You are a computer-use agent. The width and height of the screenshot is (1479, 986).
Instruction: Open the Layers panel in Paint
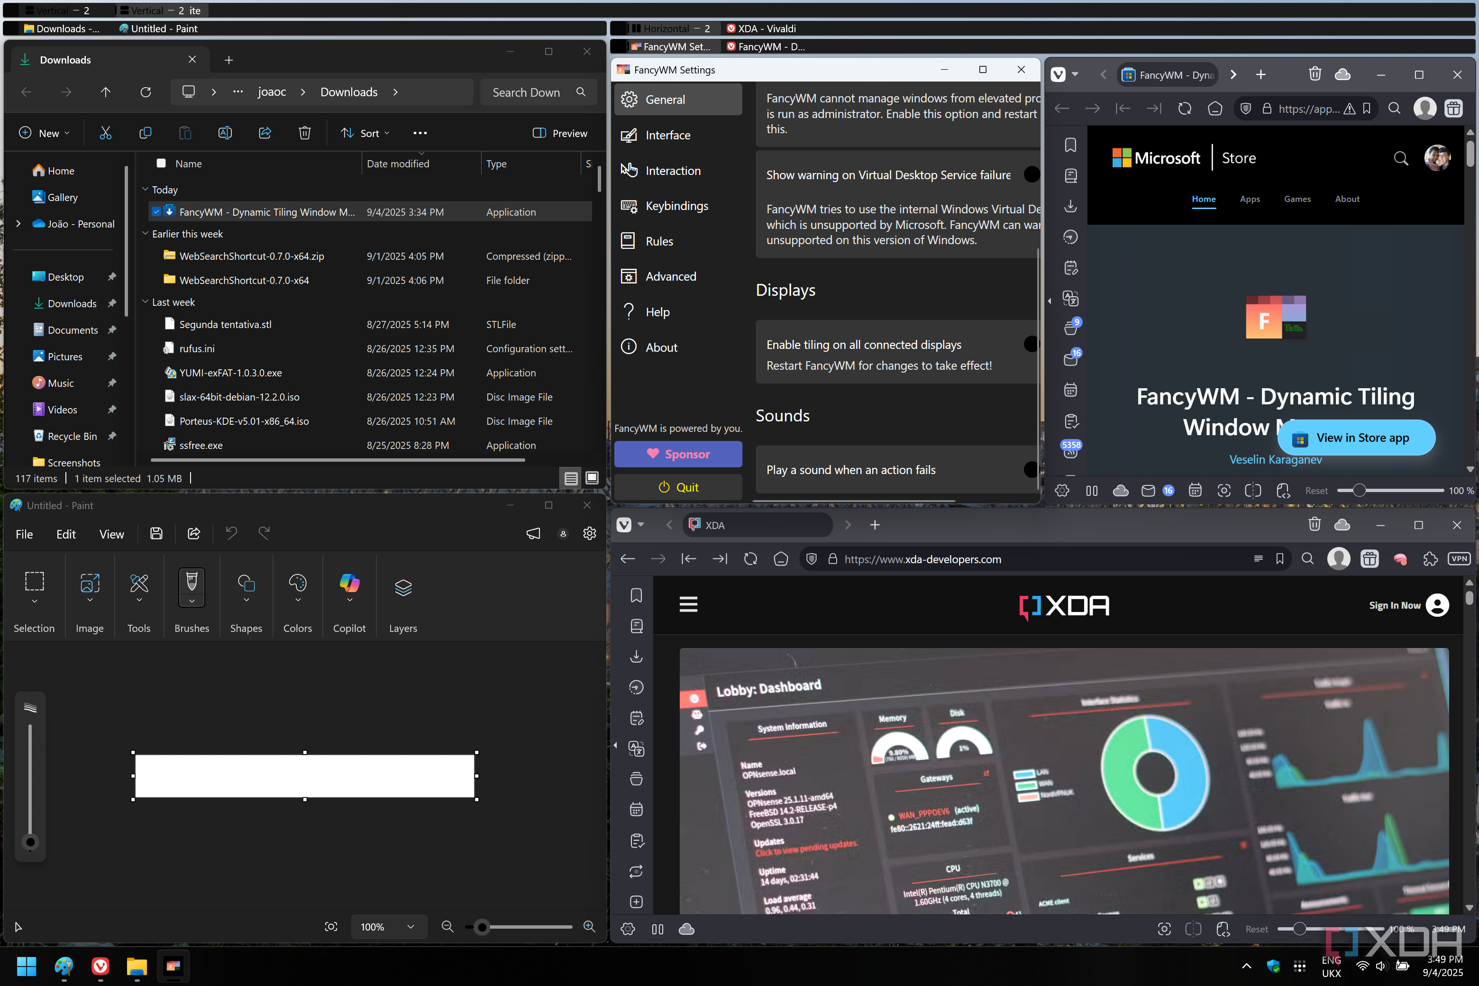[403, 588]
